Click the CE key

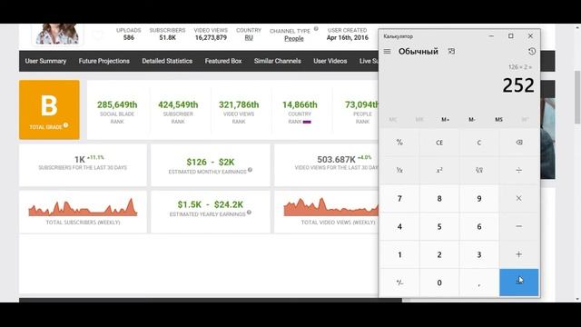[x=439, y=143]
